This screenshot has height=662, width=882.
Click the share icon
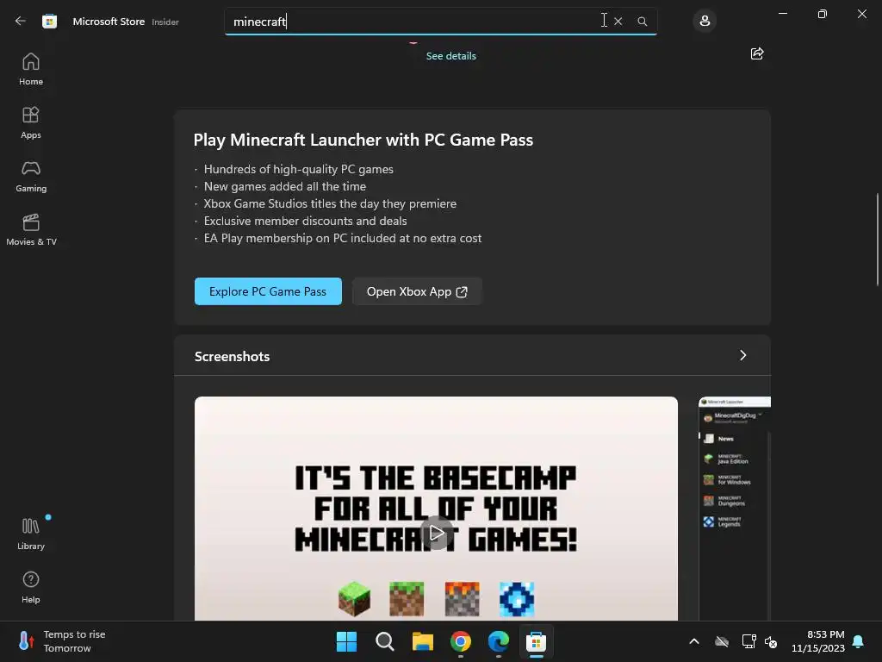point(757,53)
